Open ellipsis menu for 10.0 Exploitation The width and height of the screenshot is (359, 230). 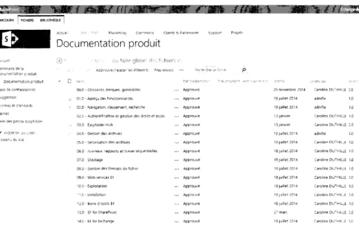176,186
